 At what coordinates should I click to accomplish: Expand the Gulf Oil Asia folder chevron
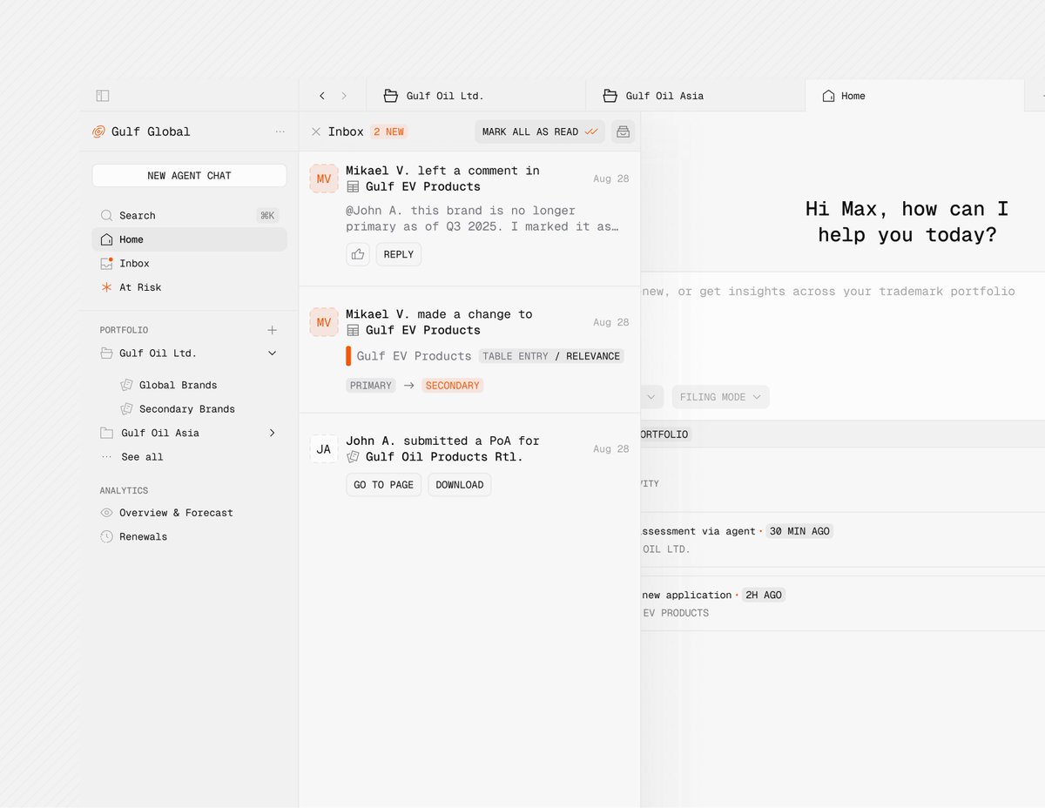[272, 433]
